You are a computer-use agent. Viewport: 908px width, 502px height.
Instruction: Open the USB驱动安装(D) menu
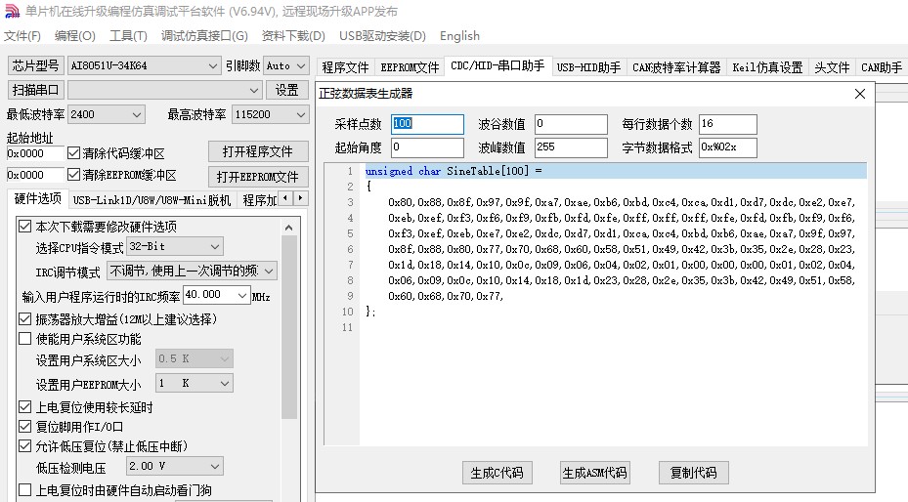(x=382, y=36)
